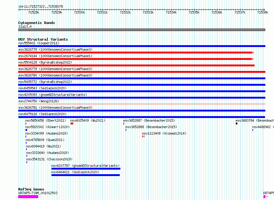Click the 71537k ruler position
Image resolution: width=274 pixels, height=200 pixels.
click(240, 12)
